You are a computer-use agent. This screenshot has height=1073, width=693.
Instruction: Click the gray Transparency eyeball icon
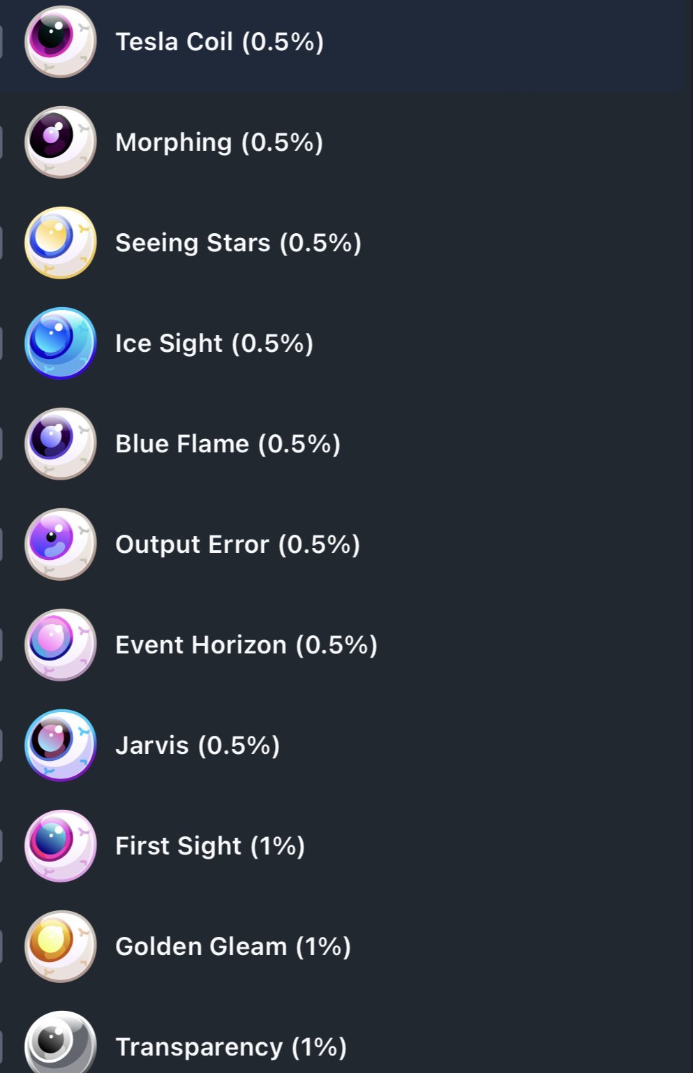tap(61, 1042)
